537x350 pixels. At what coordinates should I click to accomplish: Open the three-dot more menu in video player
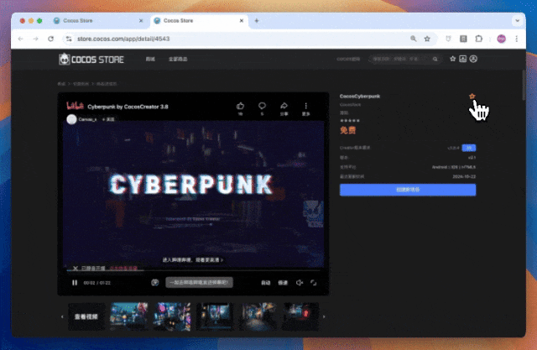pos(305,106)
